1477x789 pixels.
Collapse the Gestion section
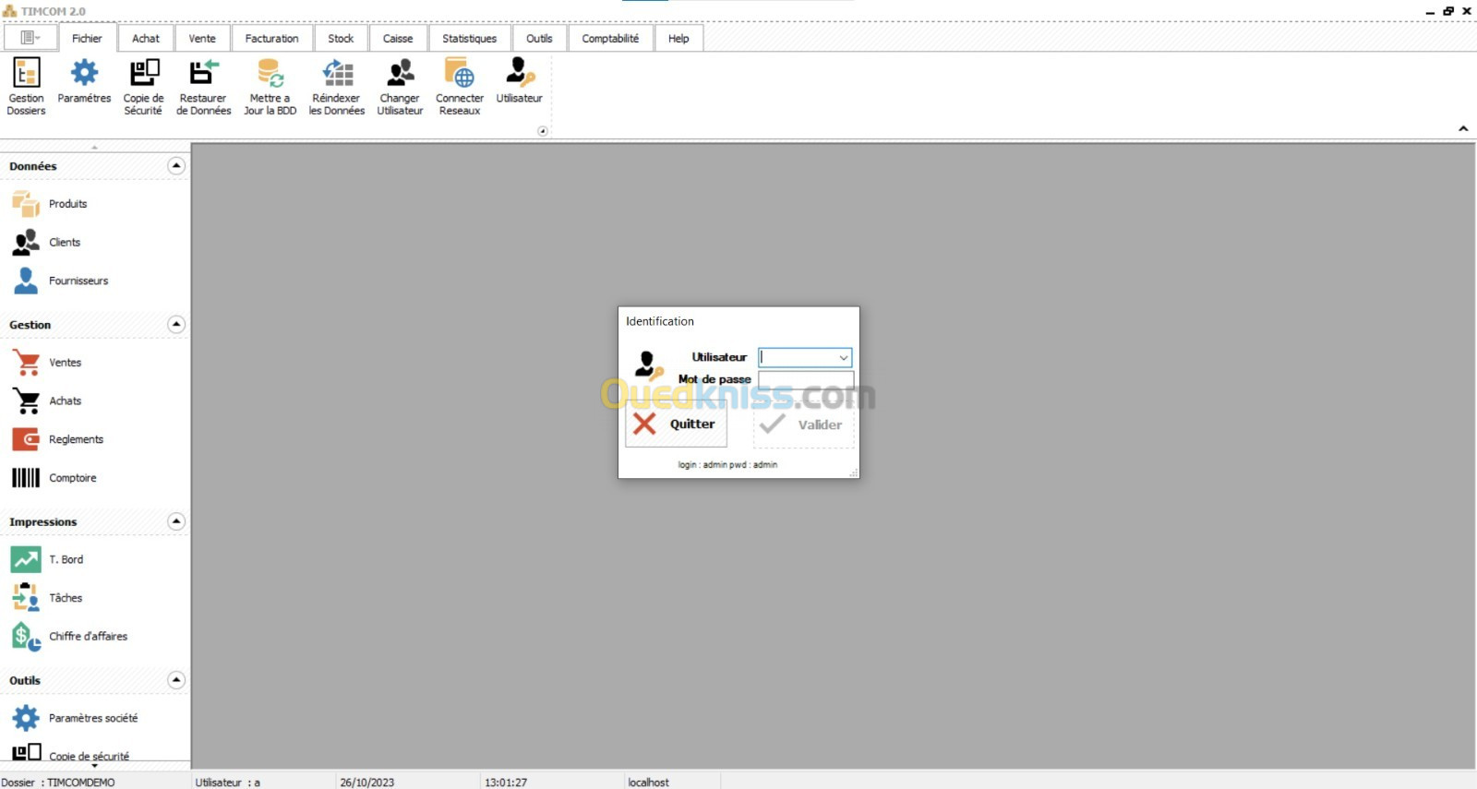176,325
